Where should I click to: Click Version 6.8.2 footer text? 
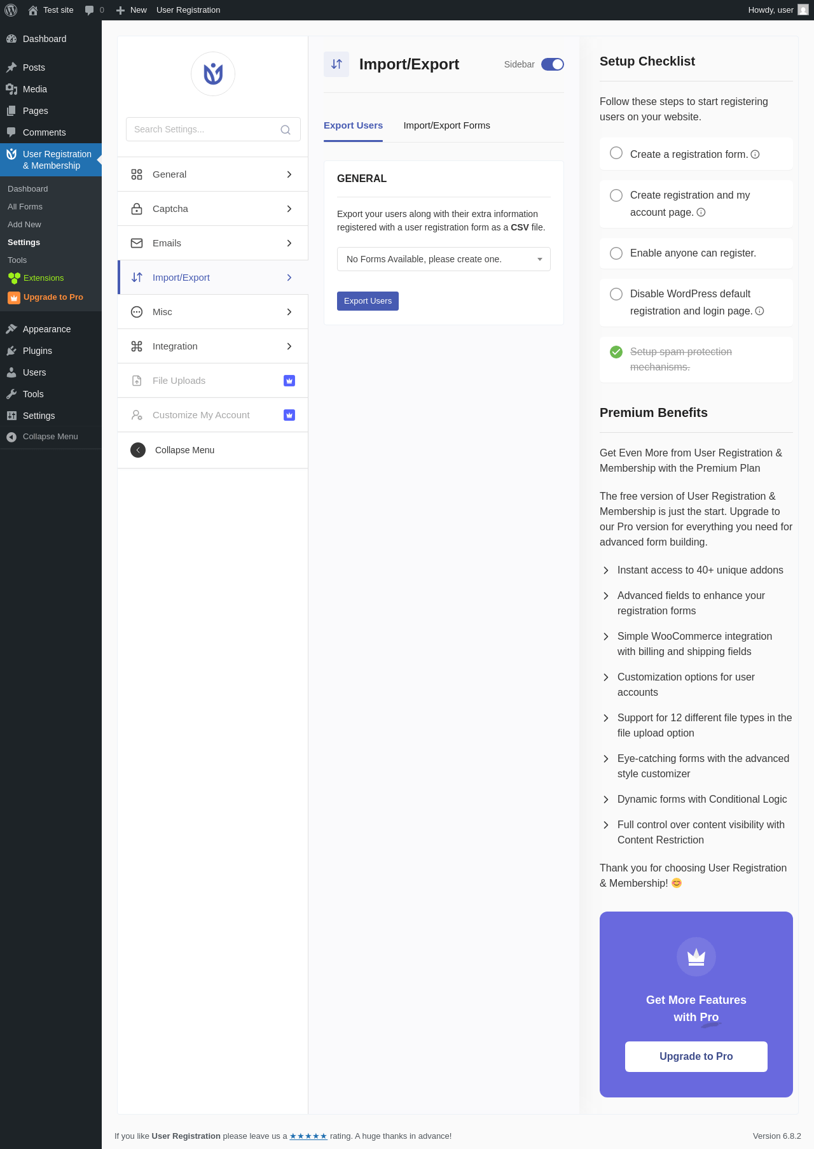777,1136
